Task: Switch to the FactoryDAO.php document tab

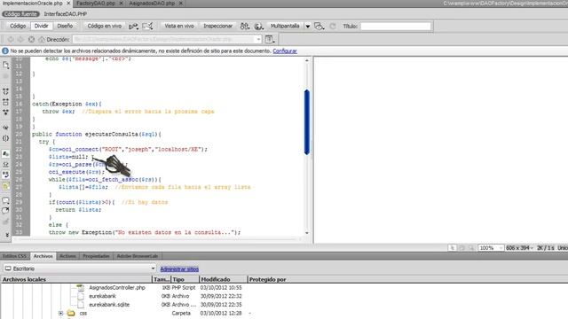Action: tap(96, 4)
